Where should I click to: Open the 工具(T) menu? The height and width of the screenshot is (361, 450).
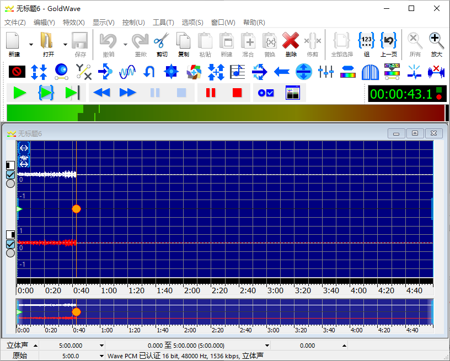(x=163, y=23)
